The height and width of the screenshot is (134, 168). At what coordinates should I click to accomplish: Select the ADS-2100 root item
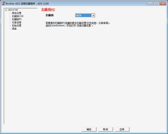tap(13, 10)
